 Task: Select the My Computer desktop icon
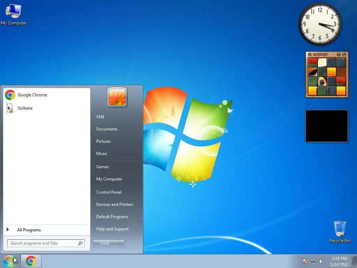click(x=14, y=14)
